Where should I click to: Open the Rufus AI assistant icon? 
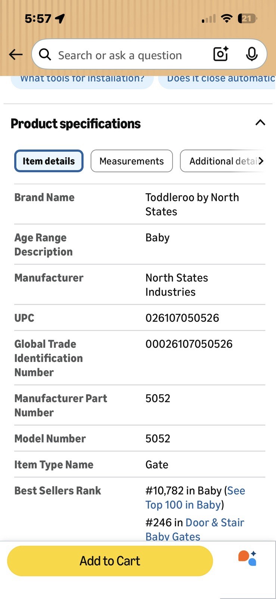pyautogui.click(x=247, y=558)
